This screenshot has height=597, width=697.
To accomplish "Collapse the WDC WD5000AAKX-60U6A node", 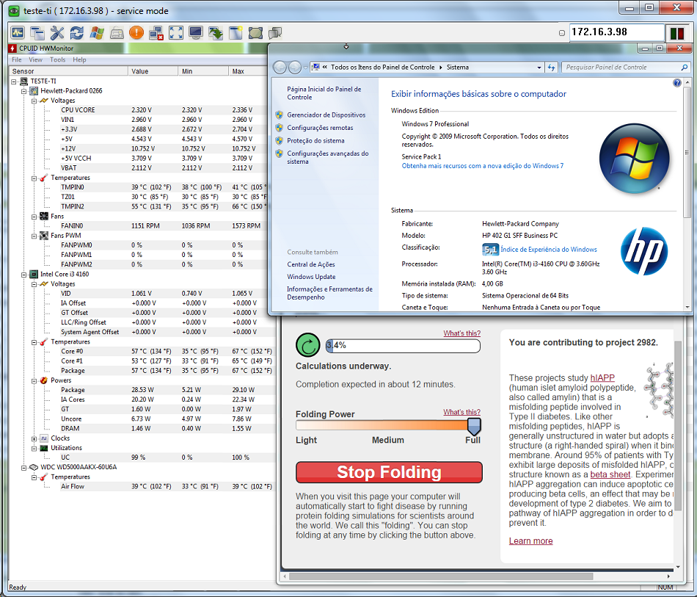I will point(24,468).
